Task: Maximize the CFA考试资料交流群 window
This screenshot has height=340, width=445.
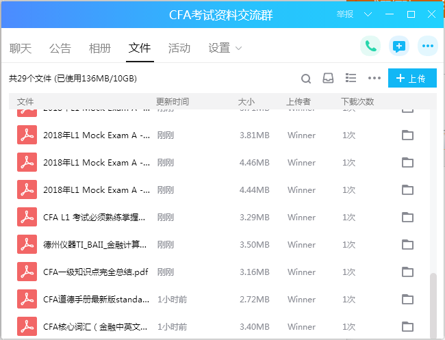Action: coord(411,14)
